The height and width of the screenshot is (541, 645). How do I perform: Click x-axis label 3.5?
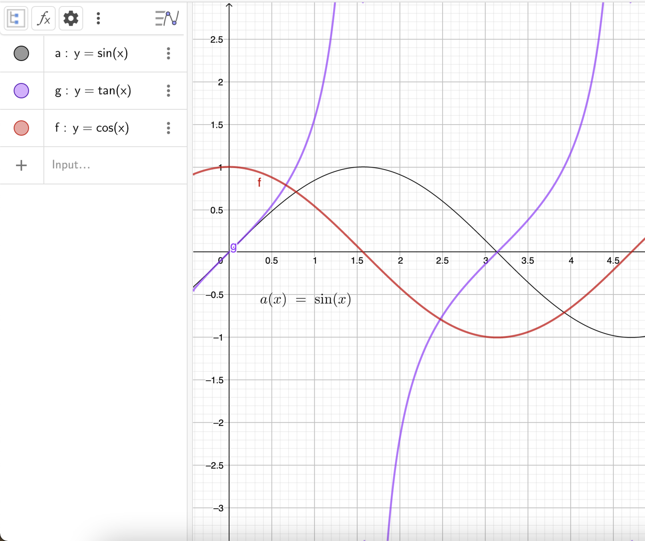coord(528,261)
